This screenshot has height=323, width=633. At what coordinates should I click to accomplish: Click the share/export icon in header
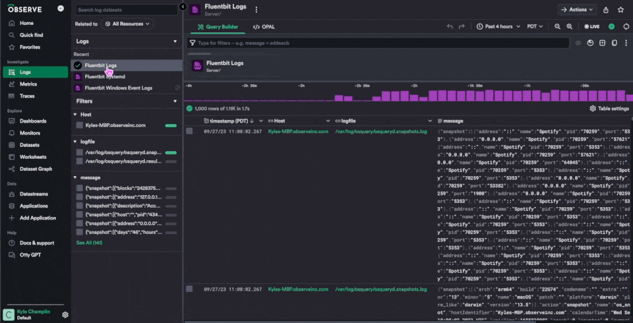point(606,10)
